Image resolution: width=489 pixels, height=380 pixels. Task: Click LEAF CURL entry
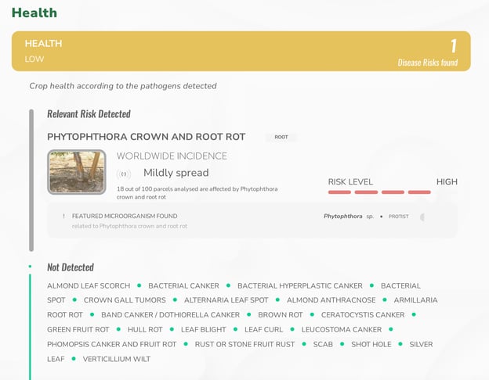pos(264,330)
